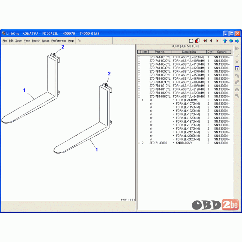Tick checkbox for part 37D-7B1-0050YL

[x=139, y=71]
